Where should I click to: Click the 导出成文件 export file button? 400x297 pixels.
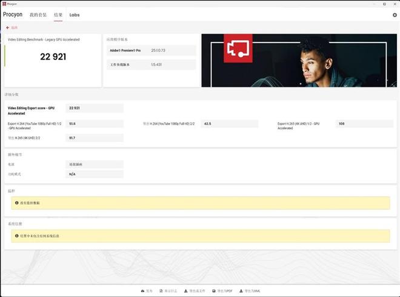click(195, 291)
